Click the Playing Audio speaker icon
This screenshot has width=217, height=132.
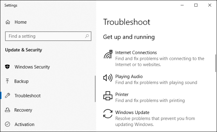(108, 78)
